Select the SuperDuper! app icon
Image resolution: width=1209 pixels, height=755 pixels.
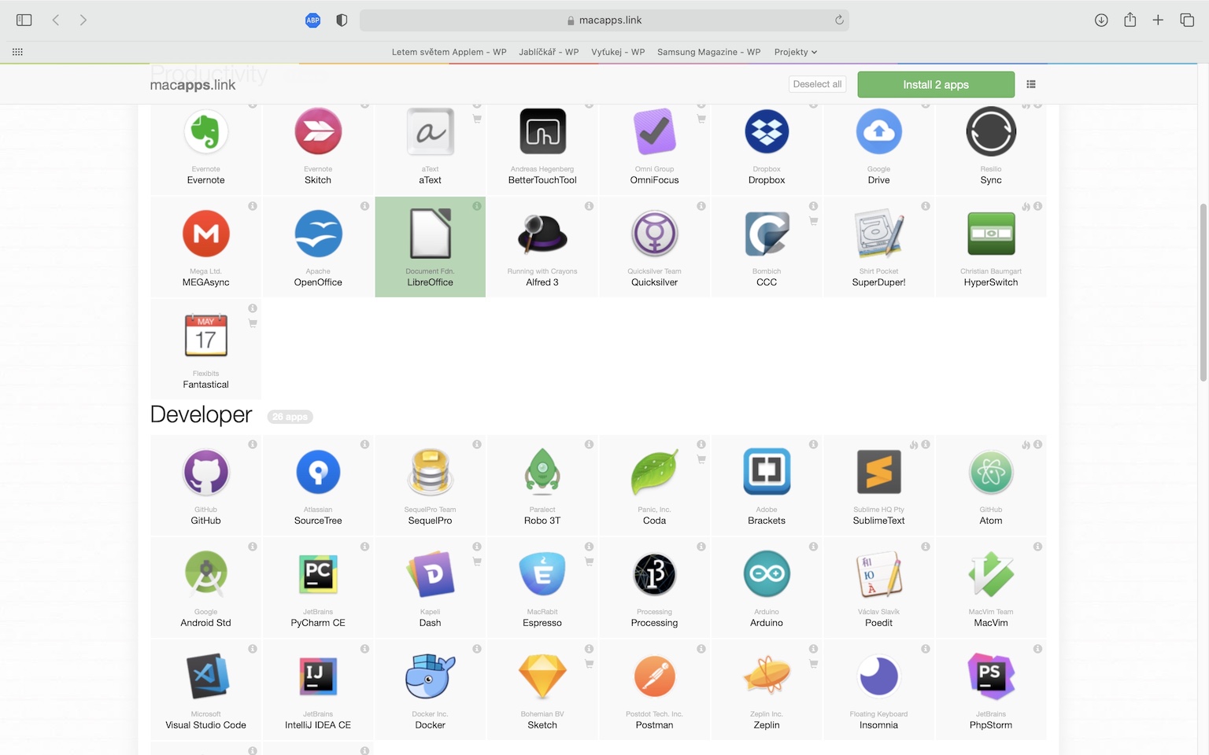[x=878, y=234]
